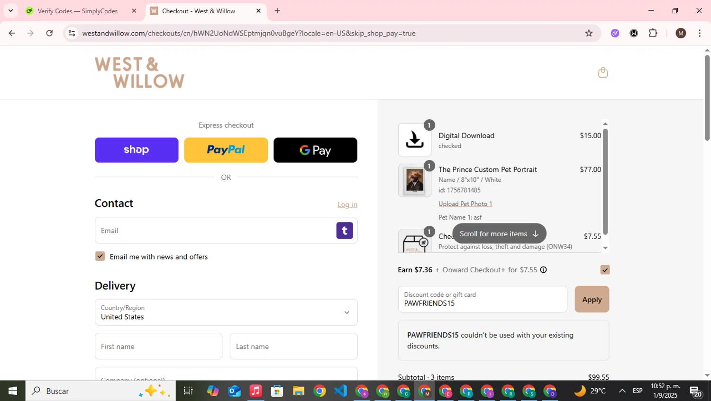Choose Google Pay express checkout

click(x=315, y=150)
